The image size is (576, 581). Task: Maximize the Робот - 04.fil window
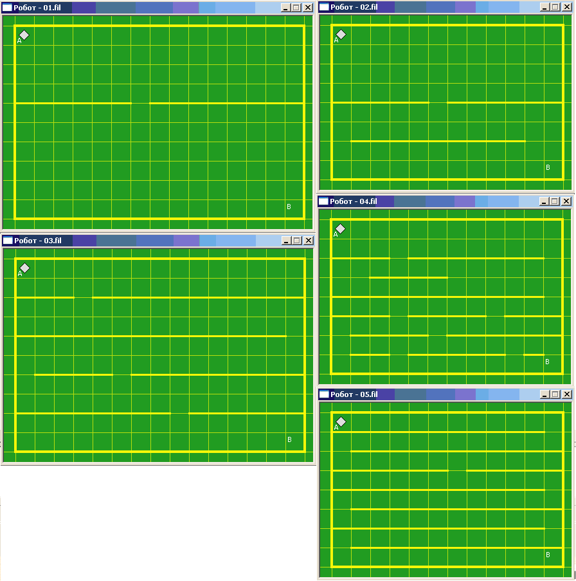[x=555, y=201]
